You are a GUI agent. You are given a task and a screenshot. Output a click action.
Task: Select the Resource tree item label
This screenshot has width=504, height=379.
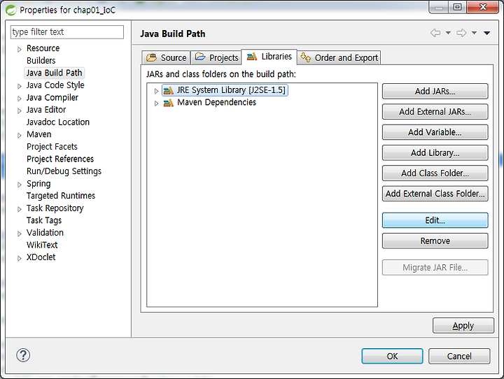pos(43,48)
